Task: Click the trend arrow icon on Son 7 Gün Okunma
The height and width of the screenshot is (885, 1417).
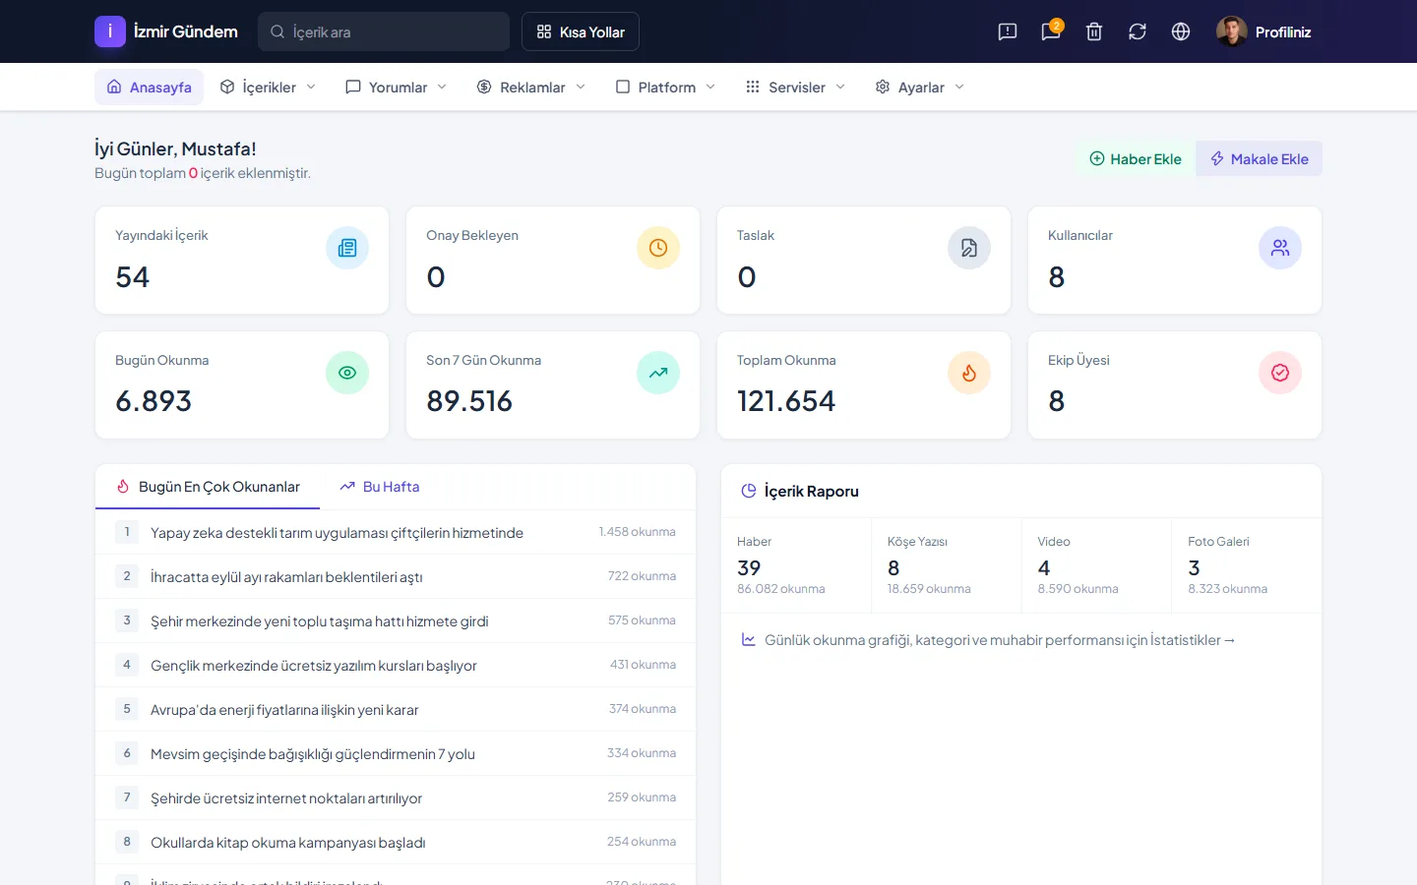Action: [658, 373]
